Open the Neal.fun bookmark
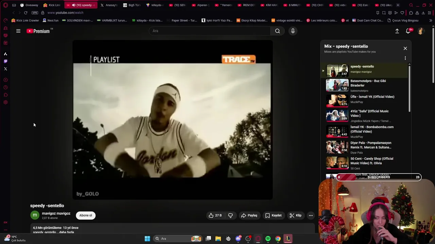This screenshot has height=244, width=435. point(50,20)
